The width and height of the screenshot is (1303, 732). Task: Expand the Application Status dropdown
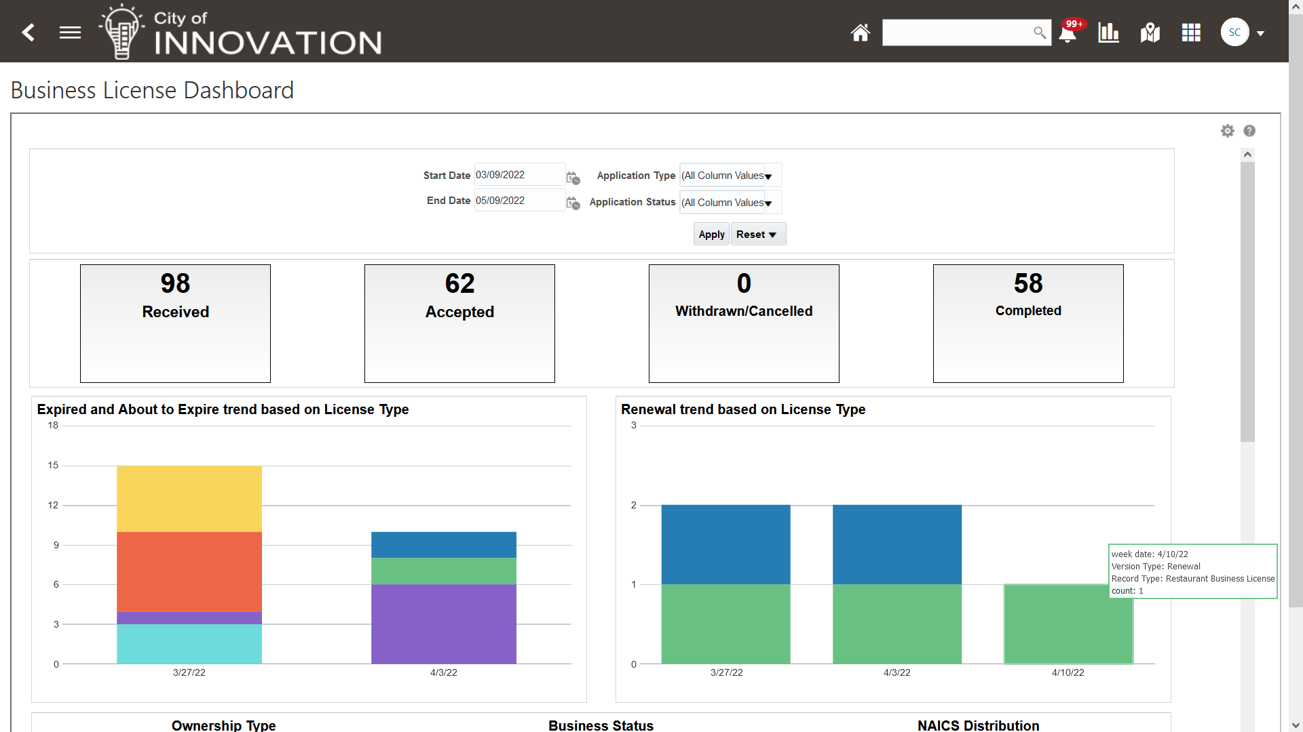click(x=768, y=203)
